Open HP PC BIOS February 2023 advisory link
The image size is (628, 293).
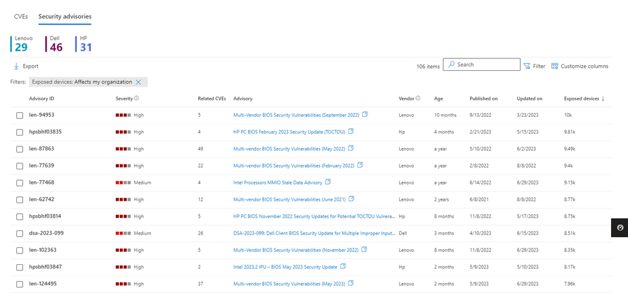289,132
